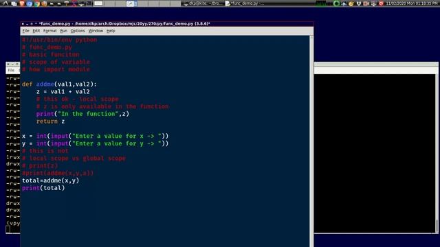Click the 'Enter a value for y' input line
This screenshot has width=440, height=247.
pyautogui.click(x=96, y=143)
